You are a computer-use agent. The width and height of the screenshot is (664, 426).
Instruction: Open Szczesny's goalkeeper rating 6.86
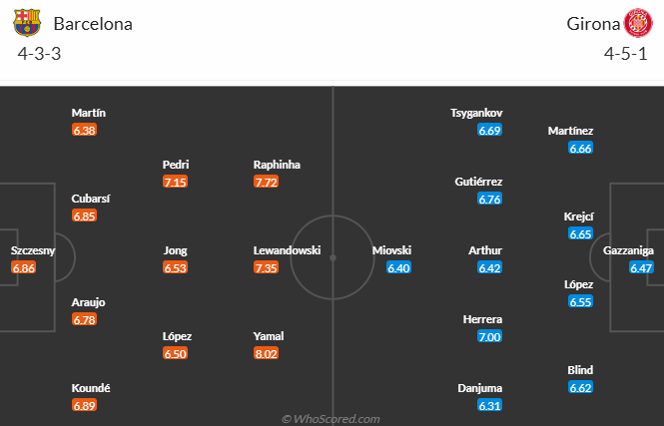point(25,268)
